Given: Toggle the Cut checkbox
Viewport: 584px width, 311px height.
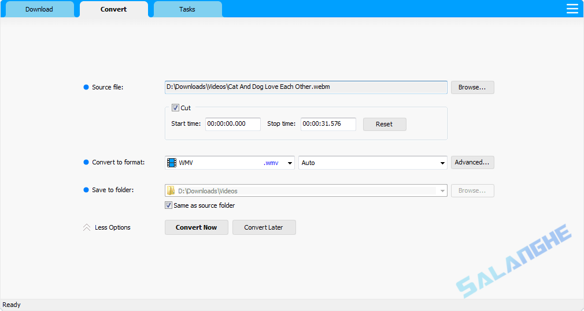Looking at the screenshot, I should point(175,108).
